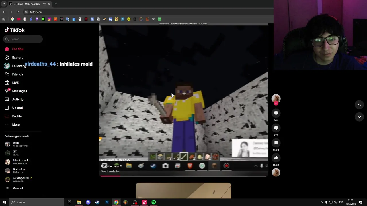Open Angel BC following account
The width and height of the screenshot is (367, 206).
coord(19,179)
